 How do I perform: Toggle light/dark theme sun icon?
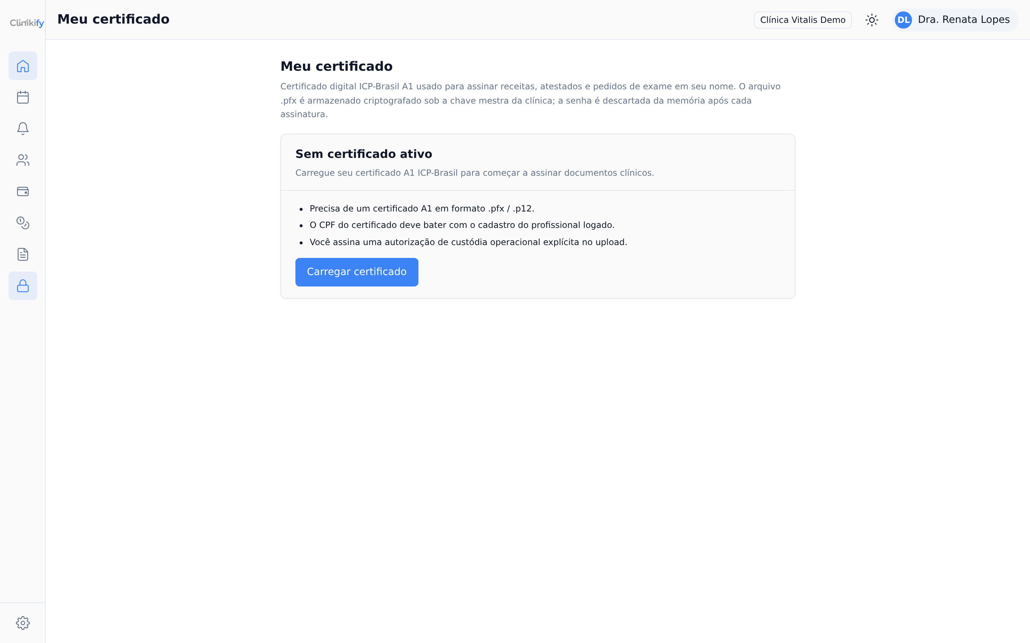pos(872,20)
